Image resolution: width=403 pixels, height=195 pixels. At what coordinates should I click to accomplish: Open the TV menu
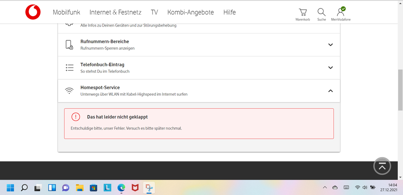pyautogui.click(x=155, y=12)
